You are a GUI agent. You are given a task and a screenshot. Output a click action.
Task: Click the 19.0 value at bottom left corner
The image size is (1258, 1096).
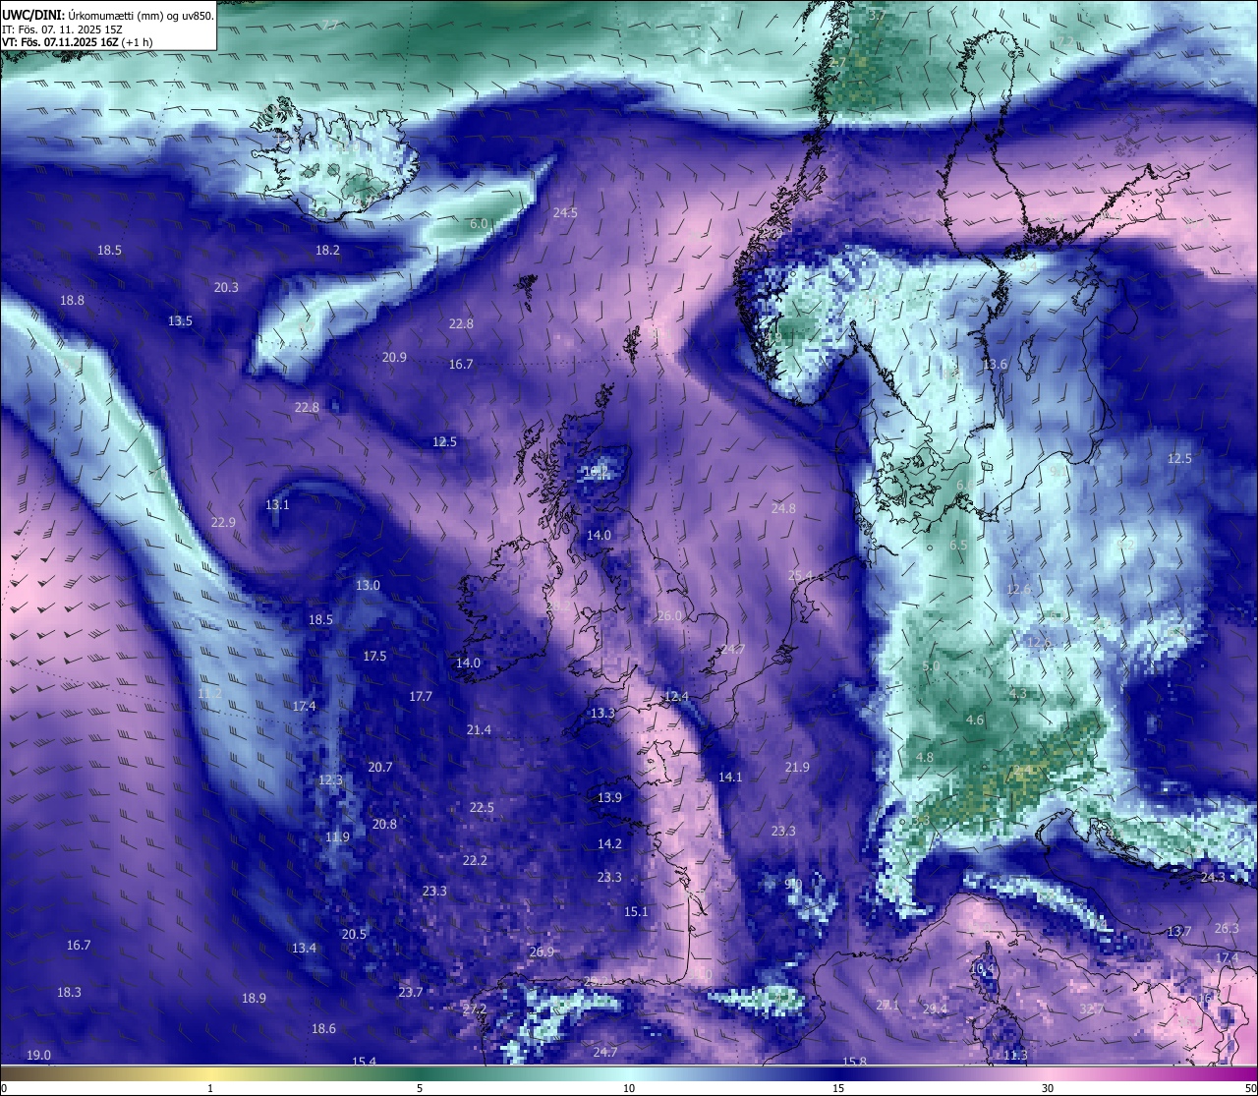[x=38, y=1056]
